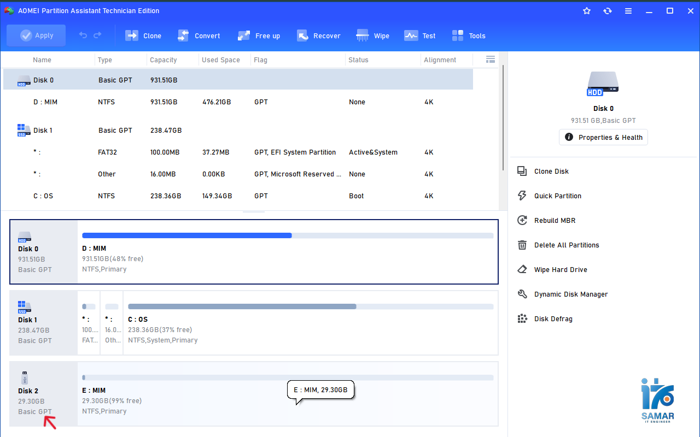Open the Tools toolbar menu

coord(469,36)
